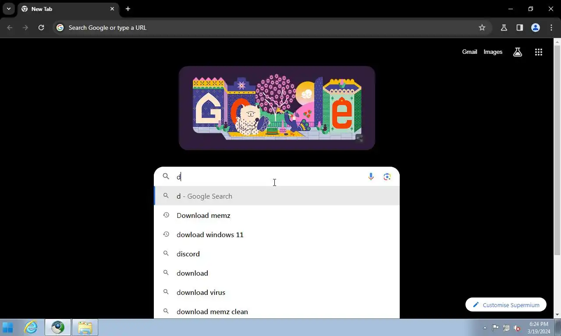This screenshot has height=336, width=561.
Task: Restore down the browser window
Action: point(530,9)
